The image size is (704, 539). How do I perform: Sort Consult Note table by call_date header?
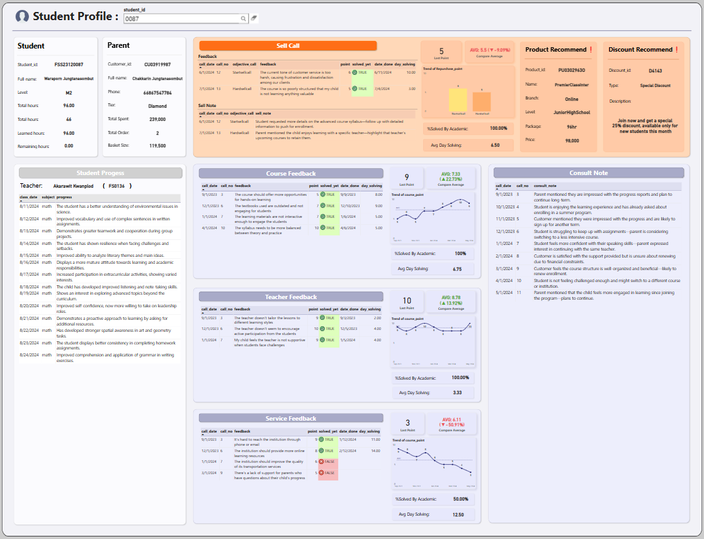503,186
